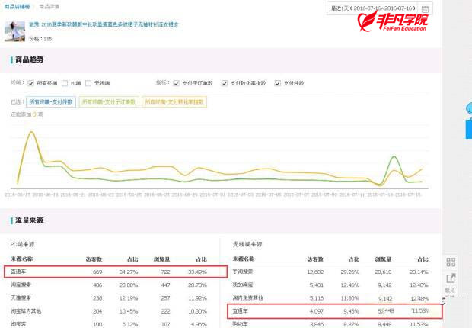Screen dimensions: 472x328
Task: Switch to the 商品详情 tab
Action: click(49, 6)
